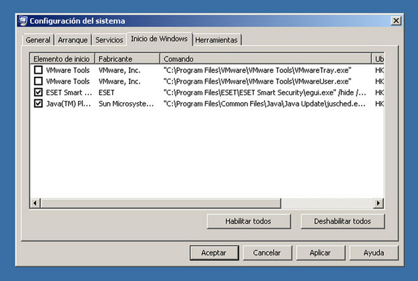Enable the VMwareUser.exe startup checkbox
Screen dimensions: 418x281
[38, 81]
